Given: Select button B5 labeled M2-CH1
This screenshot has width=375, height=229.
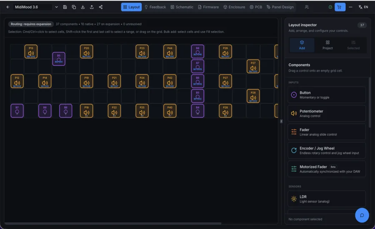Looking at the screenshot, I should coord(59,59).
